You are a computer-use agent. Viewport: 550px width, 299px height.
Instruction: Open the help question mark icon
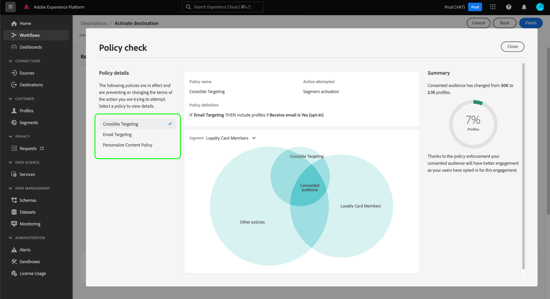point(508,7)
